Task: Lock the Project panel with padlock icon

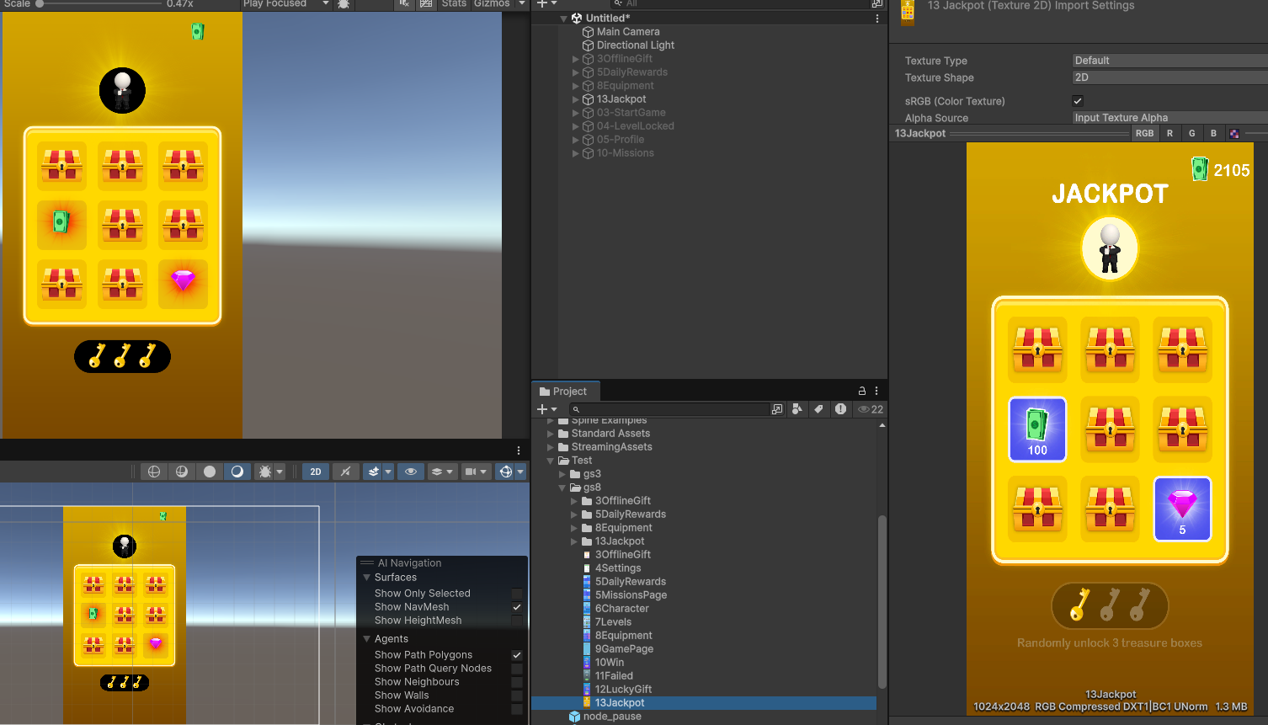Action: 861,391
